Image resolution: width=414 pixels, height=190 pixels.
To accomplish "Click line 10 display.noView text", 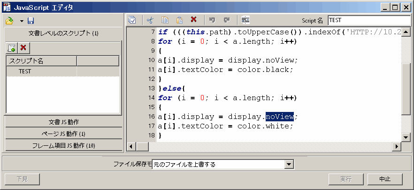I will pos(261,60).
